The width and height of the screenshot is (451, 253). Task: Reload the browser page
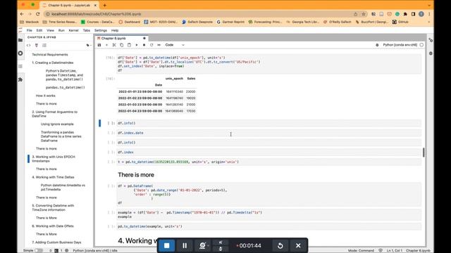pyautogui.click(x=37, y=14)
